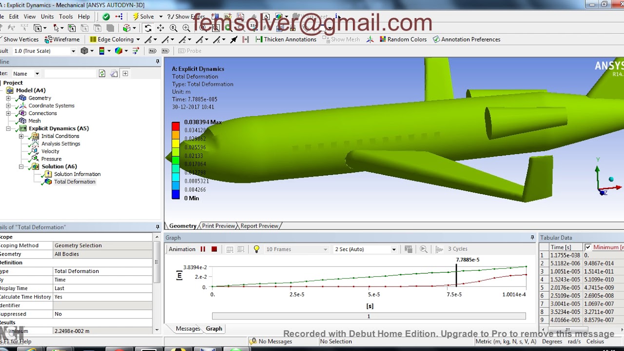
Task: Click the Random Colors icon
Action: (383, 39)
